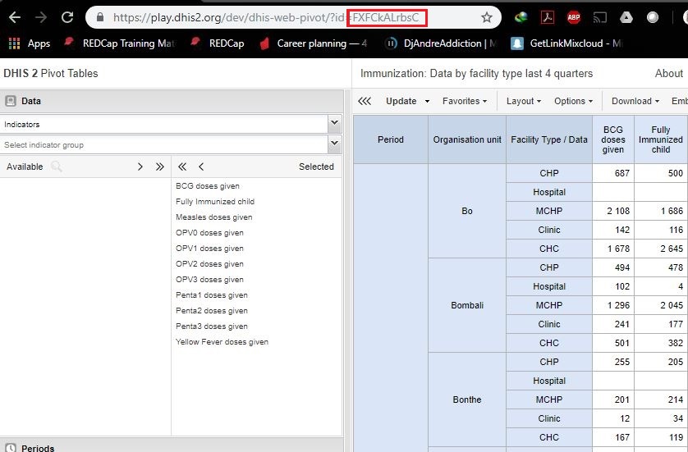Click the About link
The image size is (688, 452).
pos(668,73)
